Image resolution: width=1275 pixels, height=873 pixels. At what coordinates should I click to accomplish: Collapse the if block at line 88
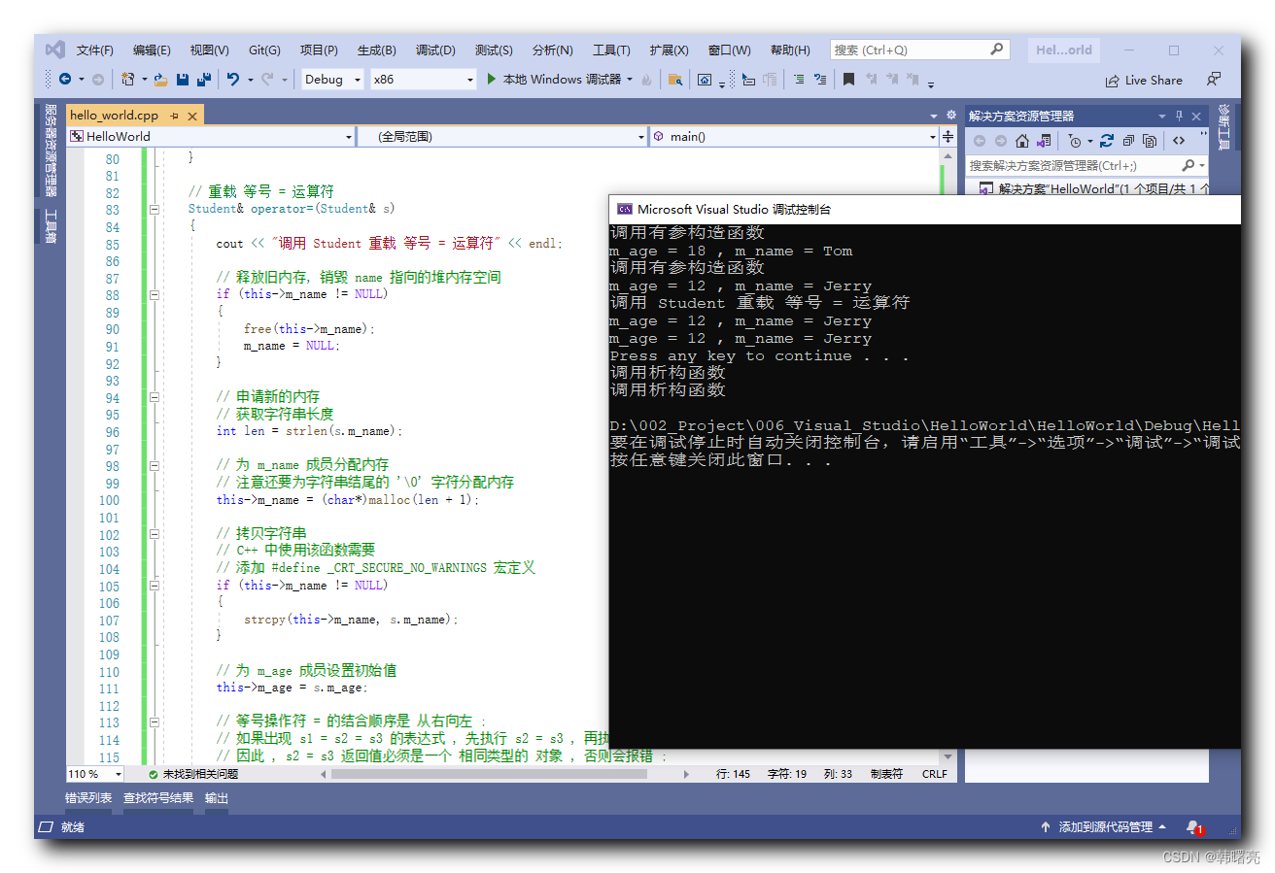coord(154,294)
